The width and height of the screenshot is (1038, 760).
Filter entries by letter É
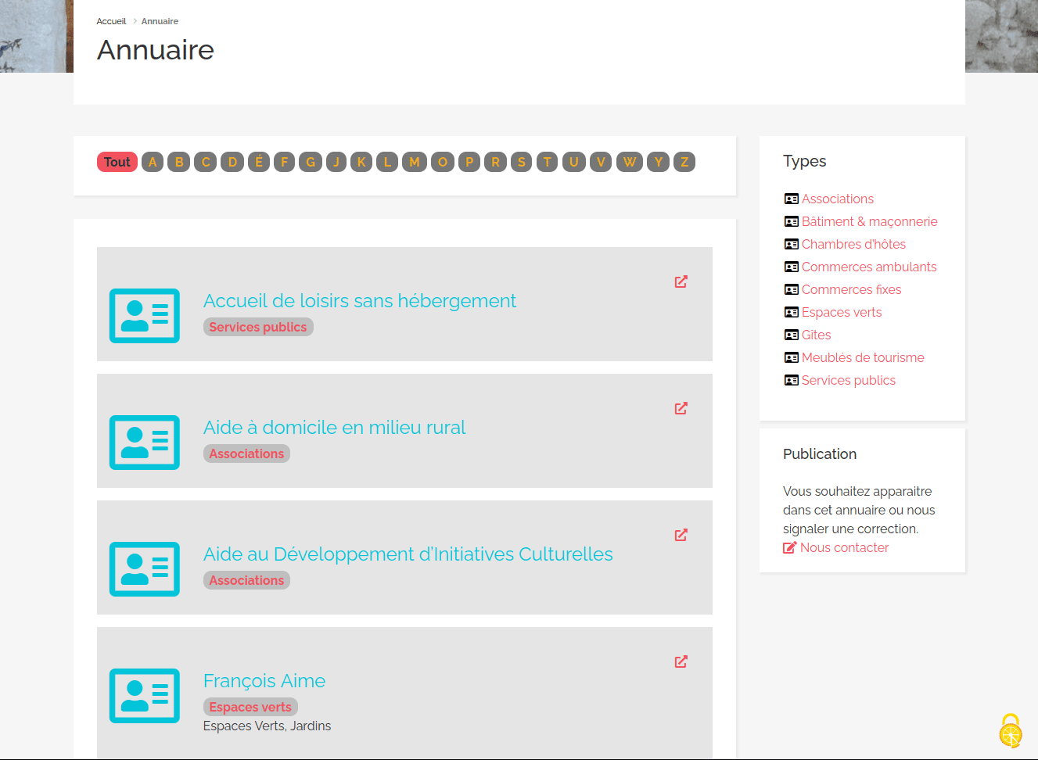point(259,162)
